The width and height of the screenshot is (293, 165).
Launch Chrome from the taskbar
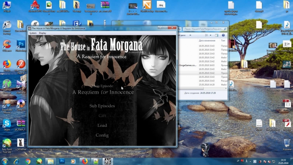28,161
